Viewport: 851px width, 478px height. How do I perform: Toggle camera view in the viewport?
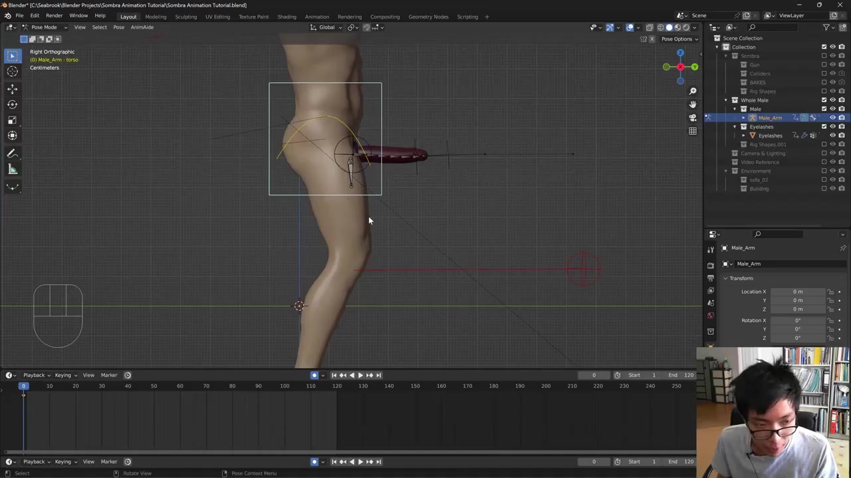(x=692, y=118)
